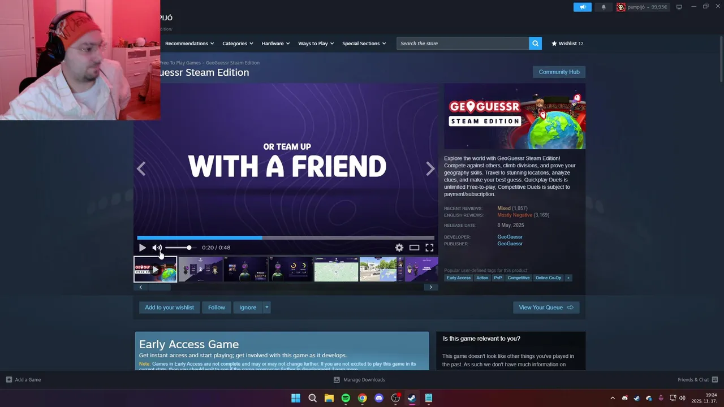Viewport: 724px width, 407px height.
Task: Open GeoGuessr Steam Edition breadcrumb link
Action: click(232, 63)
